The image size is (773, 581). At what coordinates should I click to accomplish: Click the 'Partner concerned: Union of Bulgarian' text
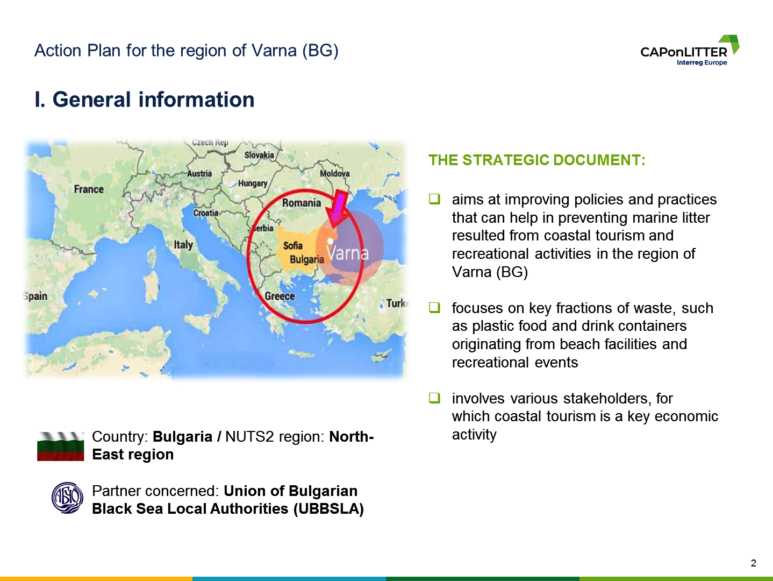pyautogui.click(x=228, y=500)
